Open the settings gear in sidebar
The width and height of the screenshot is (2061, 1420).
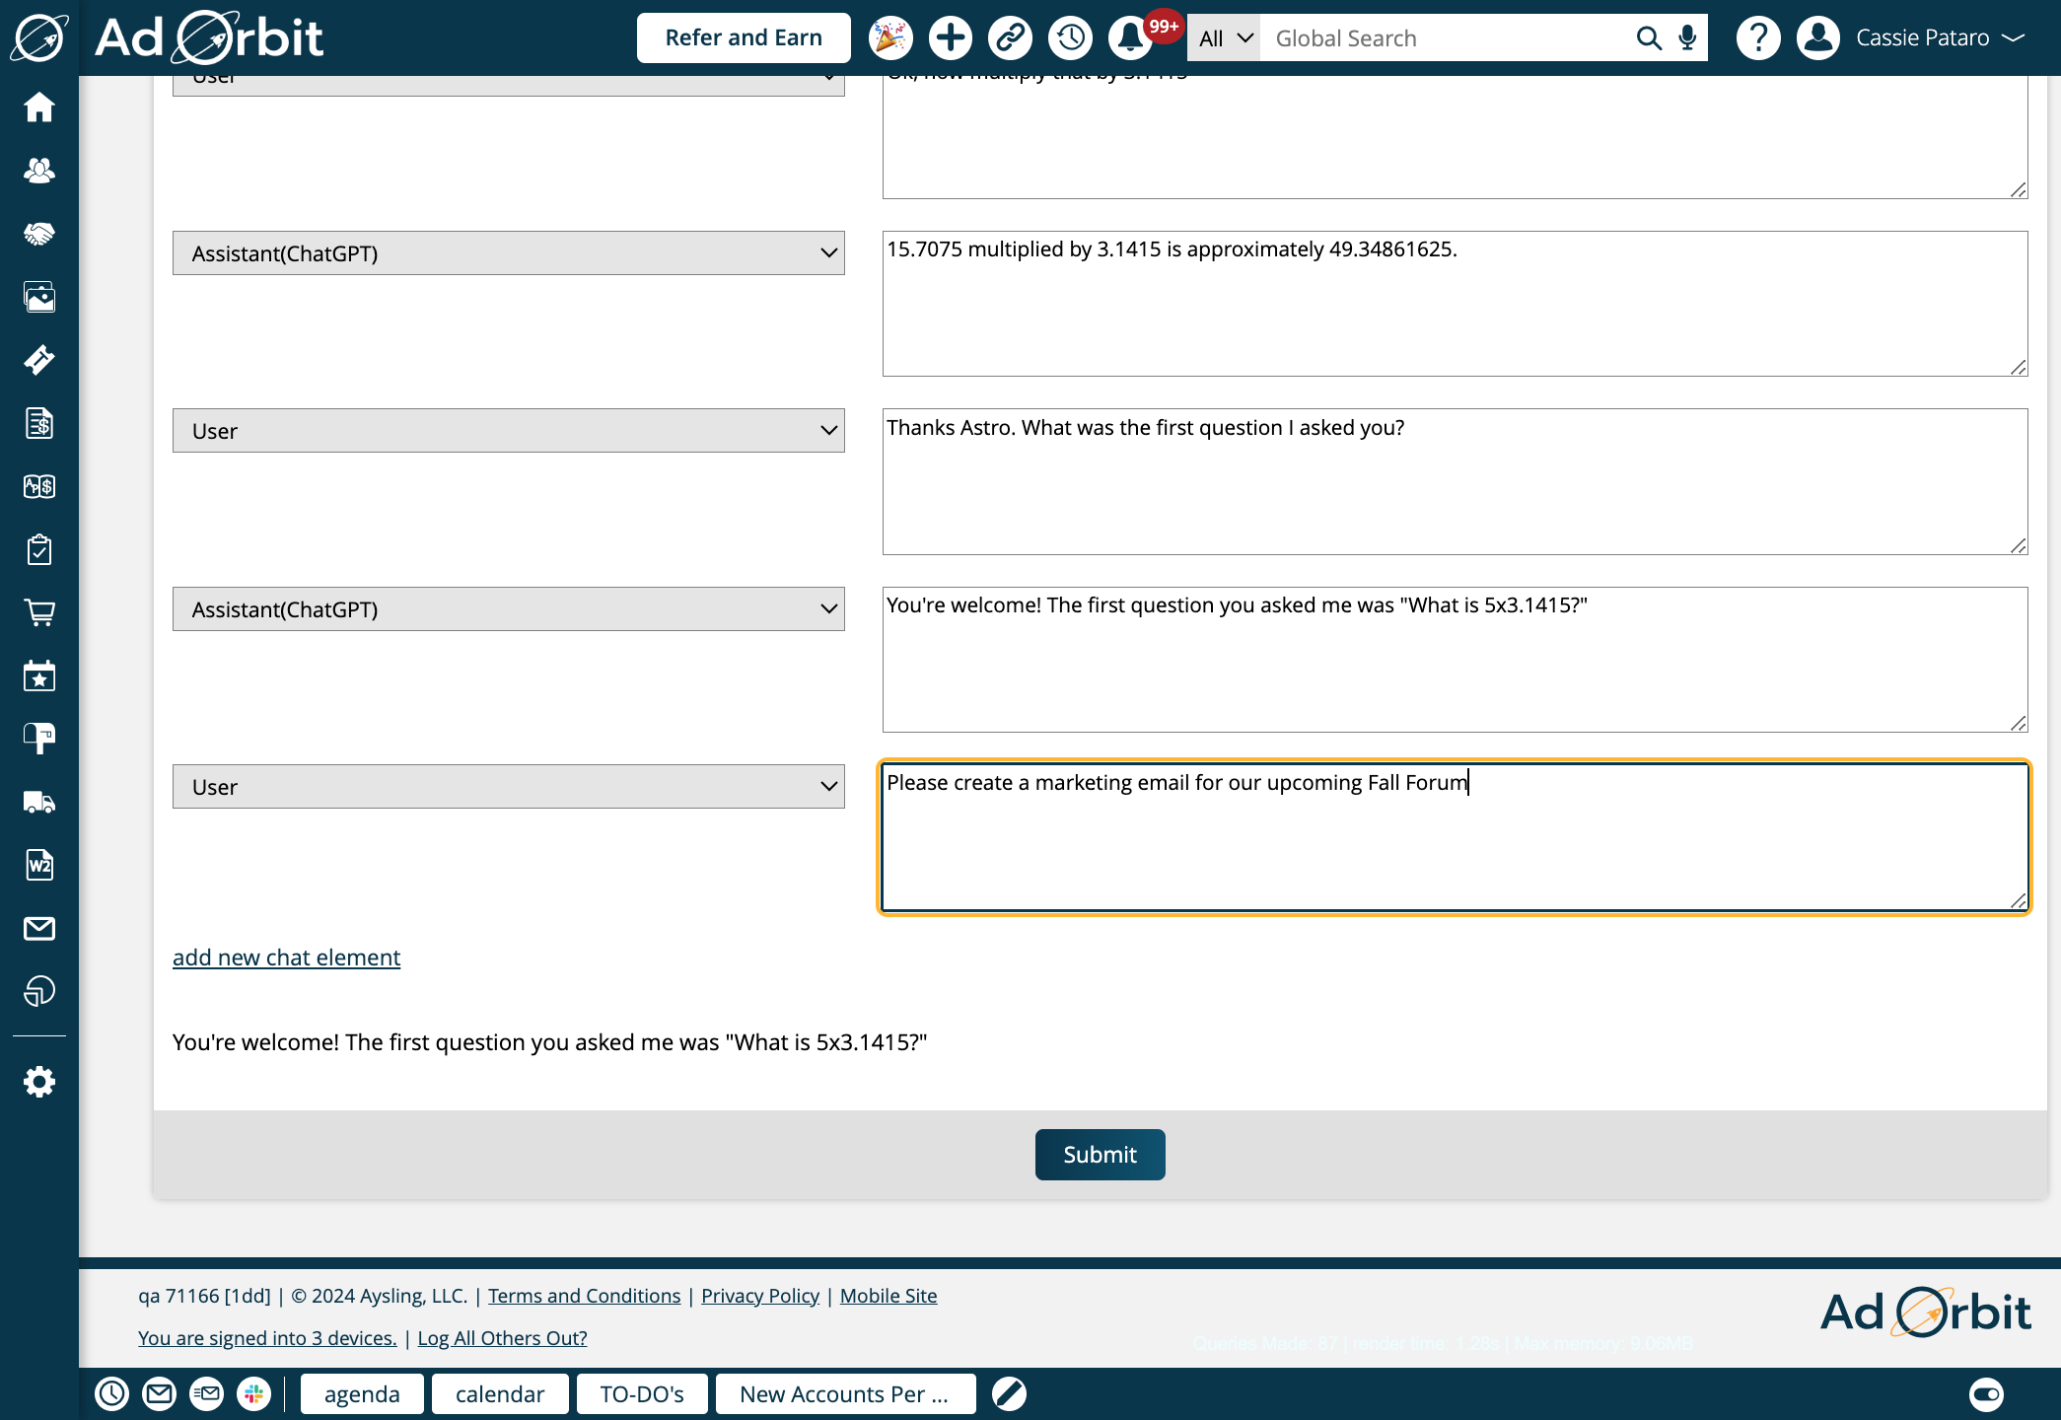click(x=39, y=1082)
